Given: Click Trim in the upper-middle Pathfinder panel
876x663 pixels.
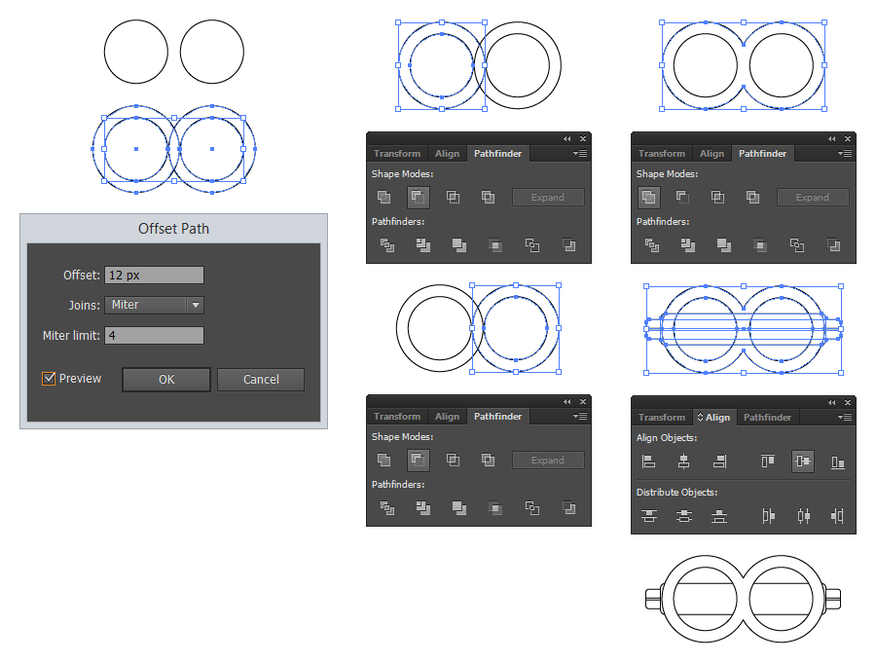Looking at the screenshot, I should tap(423, 244).
